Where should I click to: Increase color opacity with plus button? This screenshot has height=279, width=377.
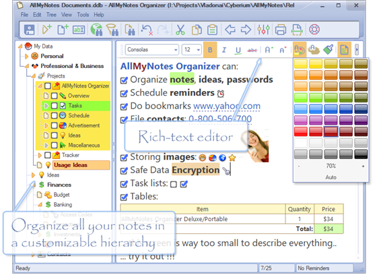pyautogui.click(x=363, y=166)
